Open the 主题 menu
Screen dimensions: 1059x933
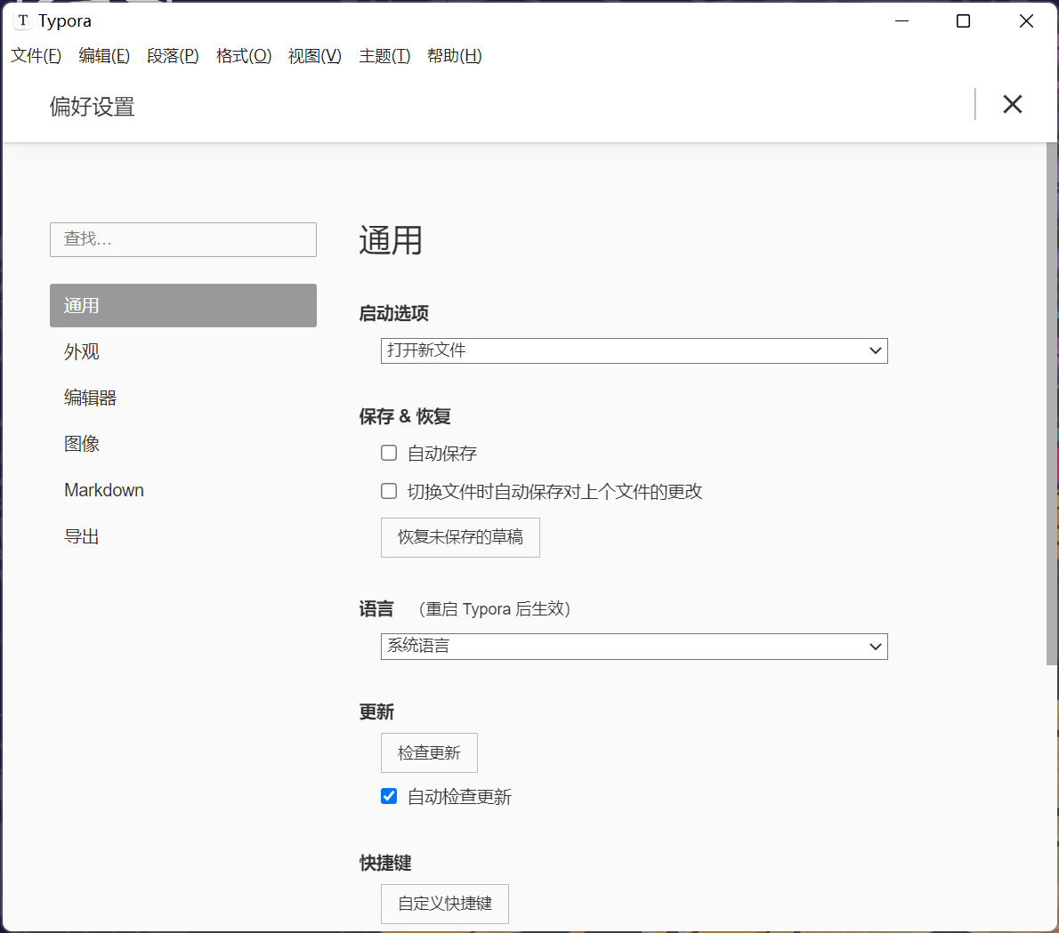tap(383, 55)
